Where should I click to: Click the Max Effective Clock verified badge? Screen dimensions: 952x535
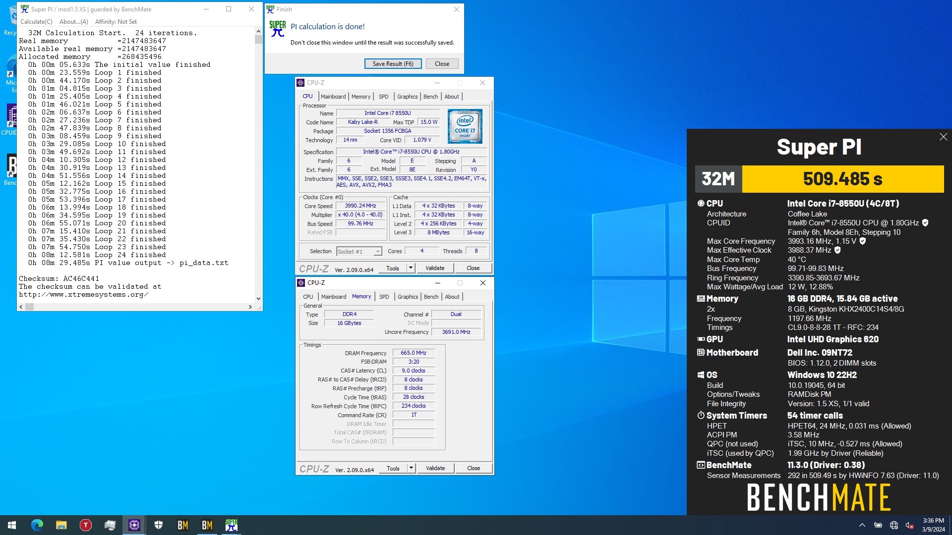837,250
